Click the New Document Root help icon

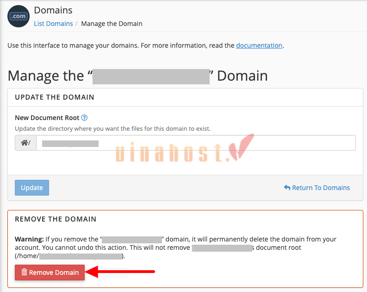[x=84, y=118]
